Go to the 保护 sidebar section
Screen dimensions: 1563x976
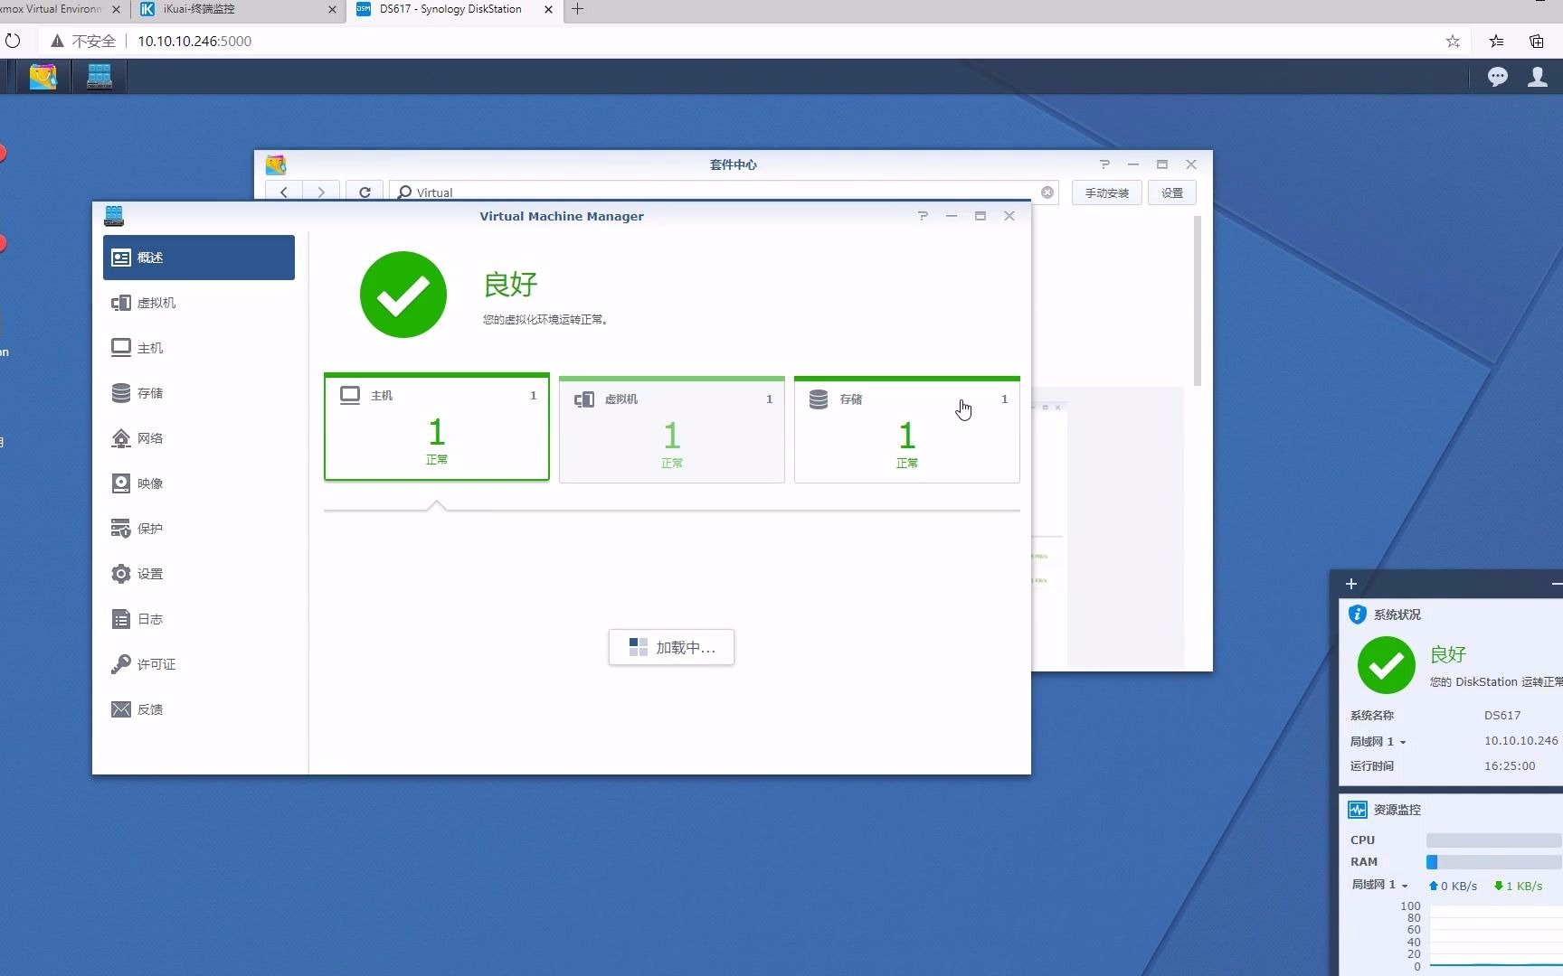pos(199,529)
